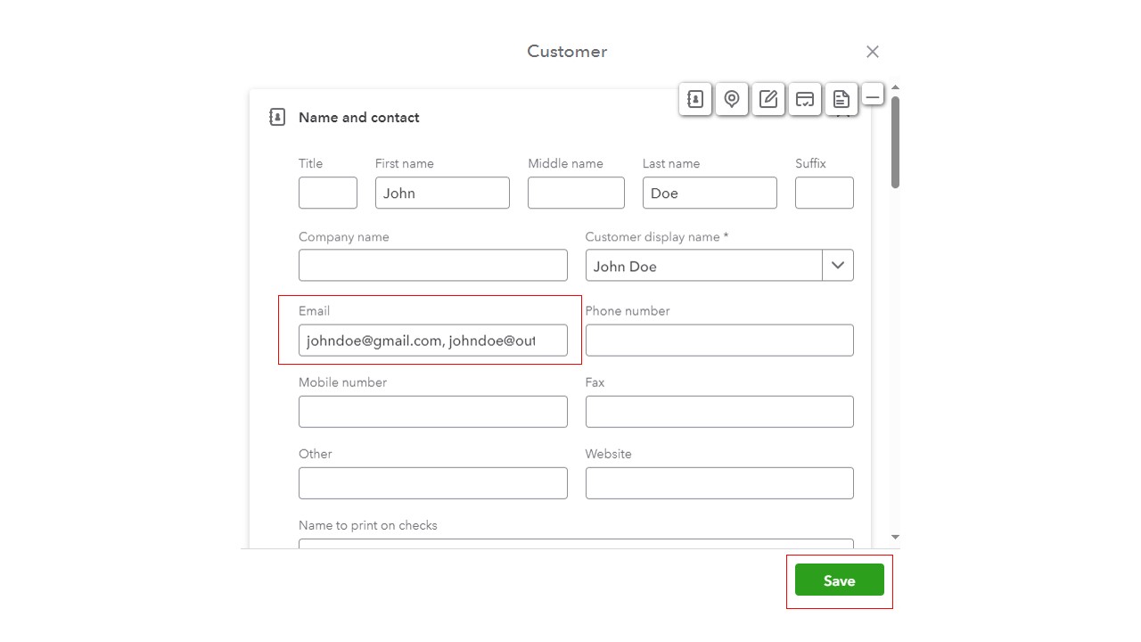This screenshot has width=1141, height=642.
Task: Click the address book icon beside Name and contact
Action: tap(277, 117)
